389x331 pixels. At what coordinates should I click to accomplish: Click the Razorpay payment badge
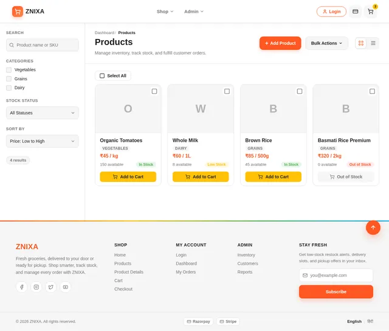(x=198, y=321)
